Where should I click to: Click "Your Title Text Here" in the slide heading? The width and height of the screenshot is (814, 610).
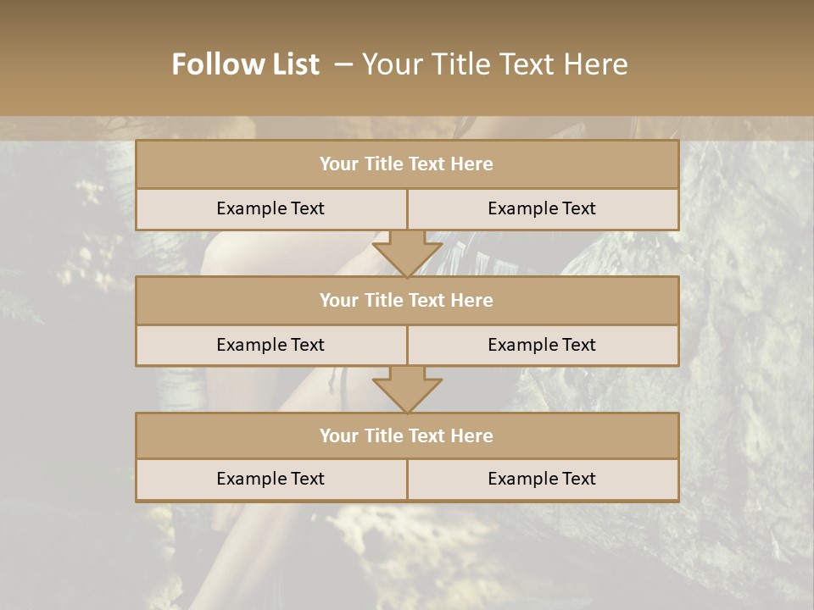coord(494,64)
